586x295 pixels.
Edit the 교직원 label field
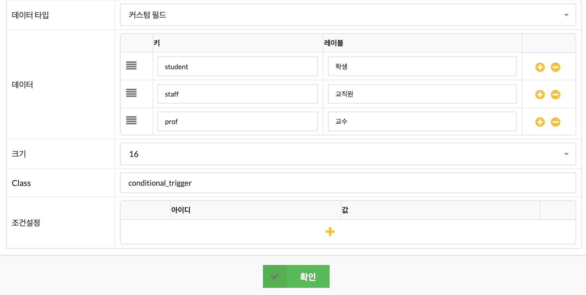point(422,94)
